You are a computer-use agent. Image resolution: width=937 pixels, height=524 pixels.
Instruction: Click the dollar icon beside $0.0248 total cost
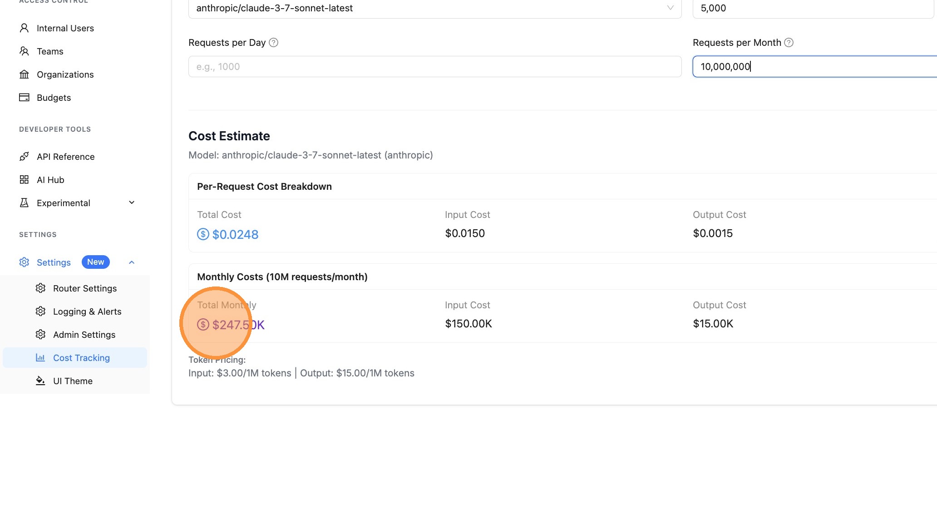coord(203,234)
